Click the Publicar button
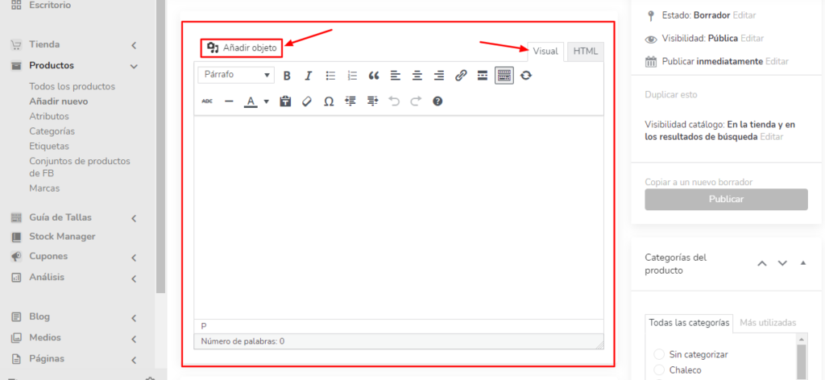 pyautogui.click(x=726, y=199)
